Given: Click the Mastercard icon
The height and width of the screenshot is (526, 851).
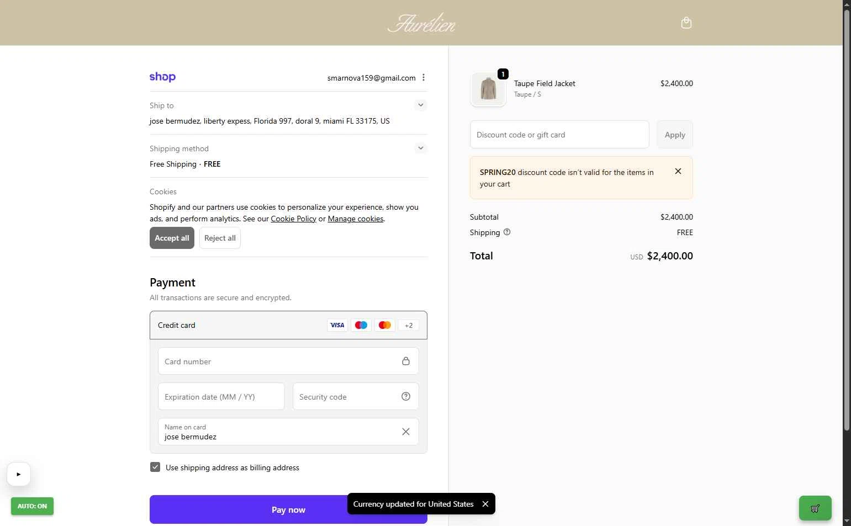Looking at the screenshot, I should point(385,325).
